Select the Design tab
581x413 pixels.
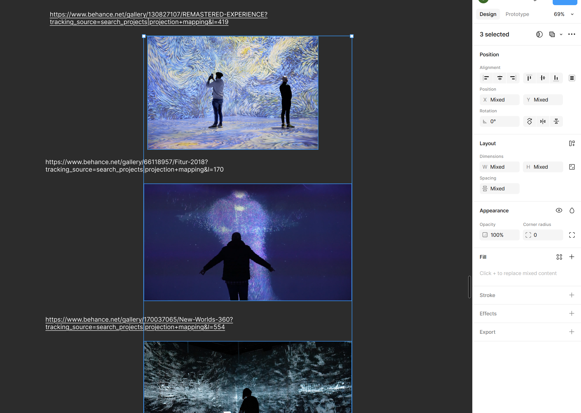[x=488, y=14]
